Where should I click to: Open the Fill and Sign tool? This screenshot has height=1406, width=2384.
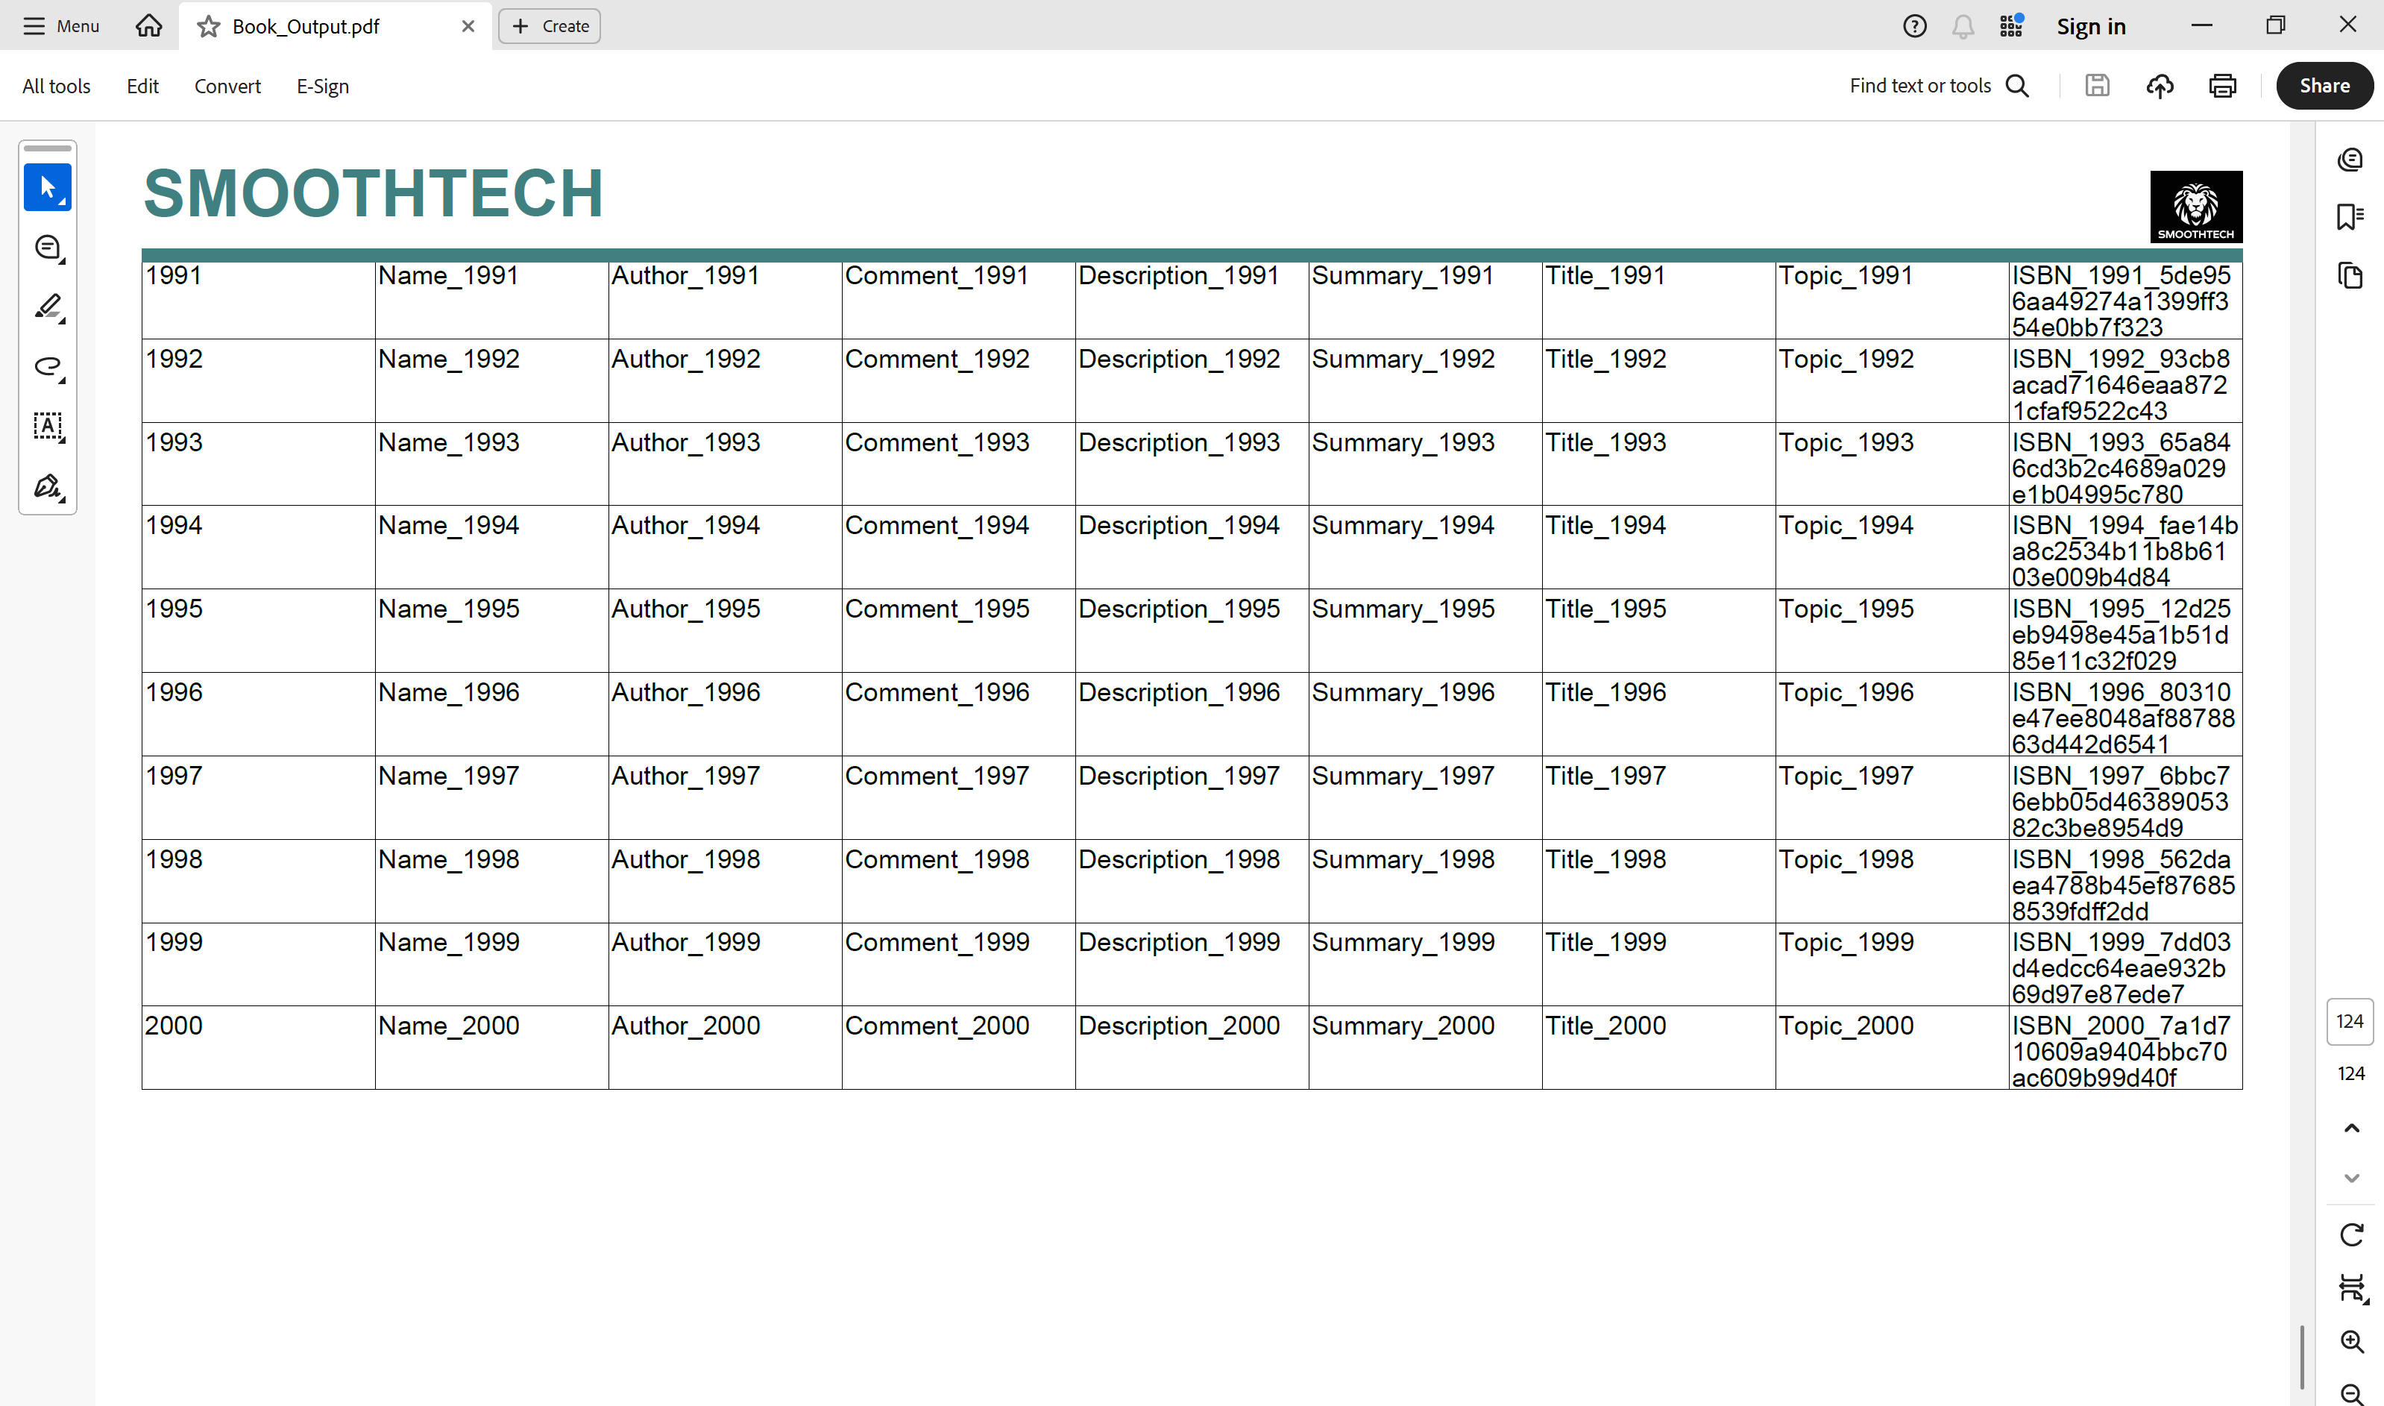[48, 487]
